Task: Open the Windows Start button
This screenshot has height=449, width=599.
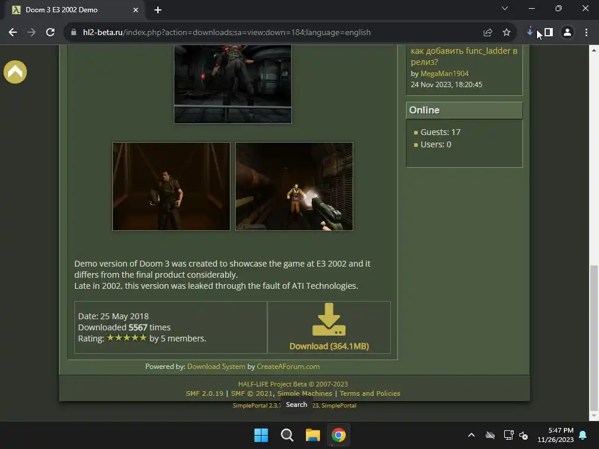Action: [261, 435]
